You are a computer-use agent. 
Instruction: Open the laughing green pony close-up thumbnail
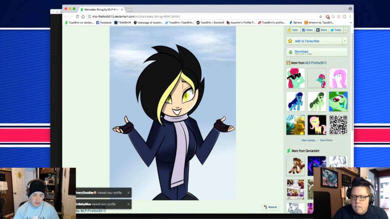click(x=338, y=102)
